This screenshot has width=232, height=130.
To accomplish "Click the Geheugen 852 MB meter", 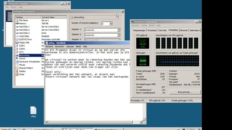I will [x=142, y=61].
